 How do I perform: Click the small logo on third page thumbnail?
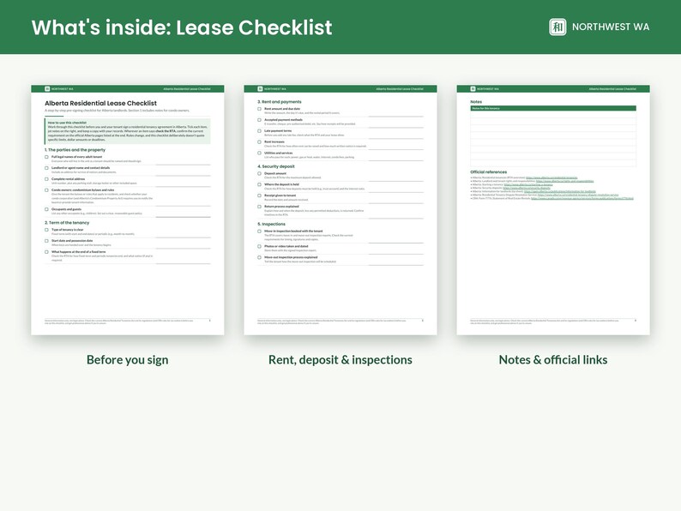[x=473, y=88]
